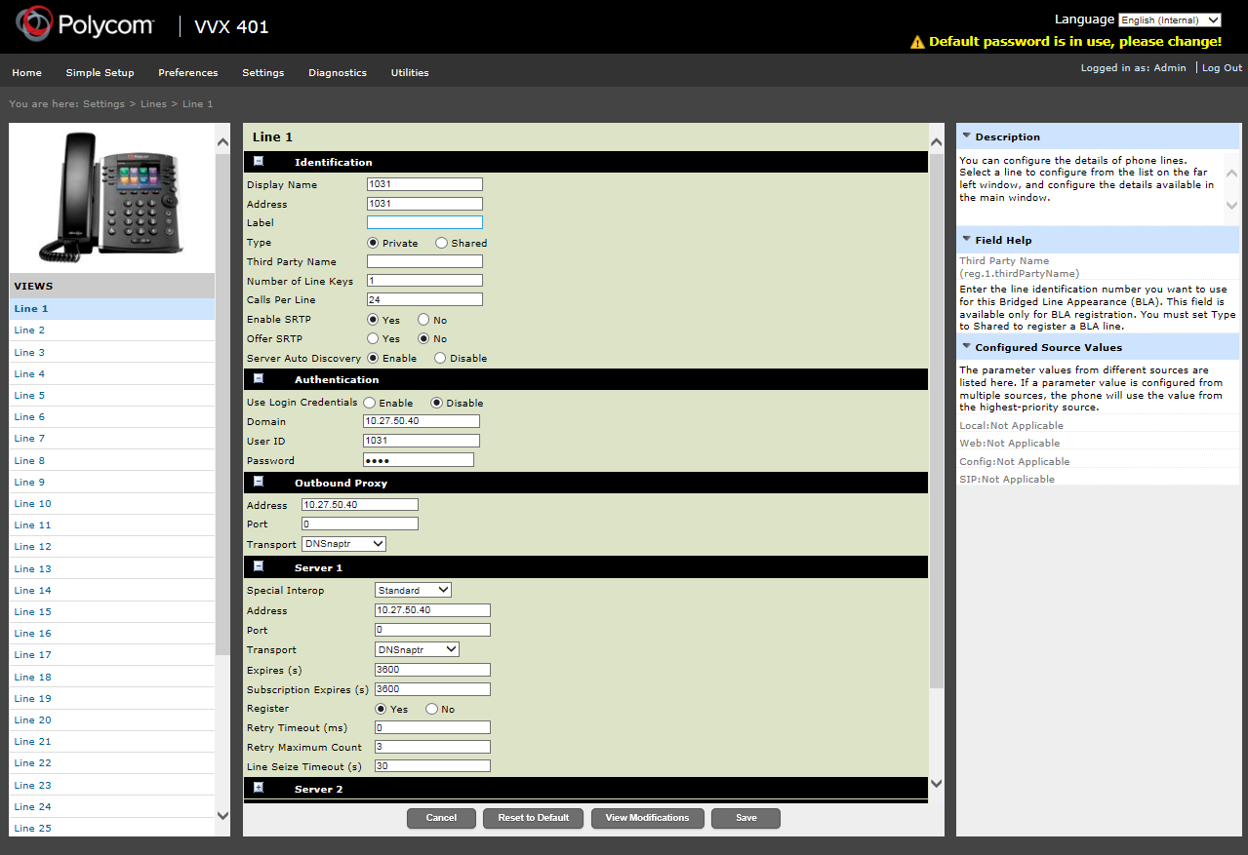Click the Polycom logo

[x=85, y=25]
